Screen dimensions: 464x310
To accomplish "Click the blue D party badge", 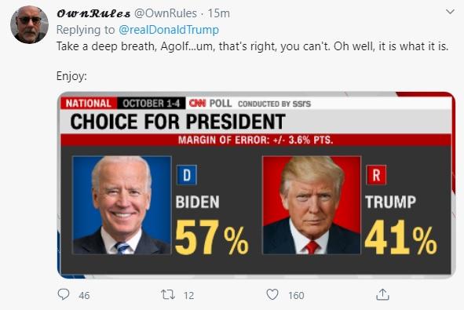I will coord(187,175).
